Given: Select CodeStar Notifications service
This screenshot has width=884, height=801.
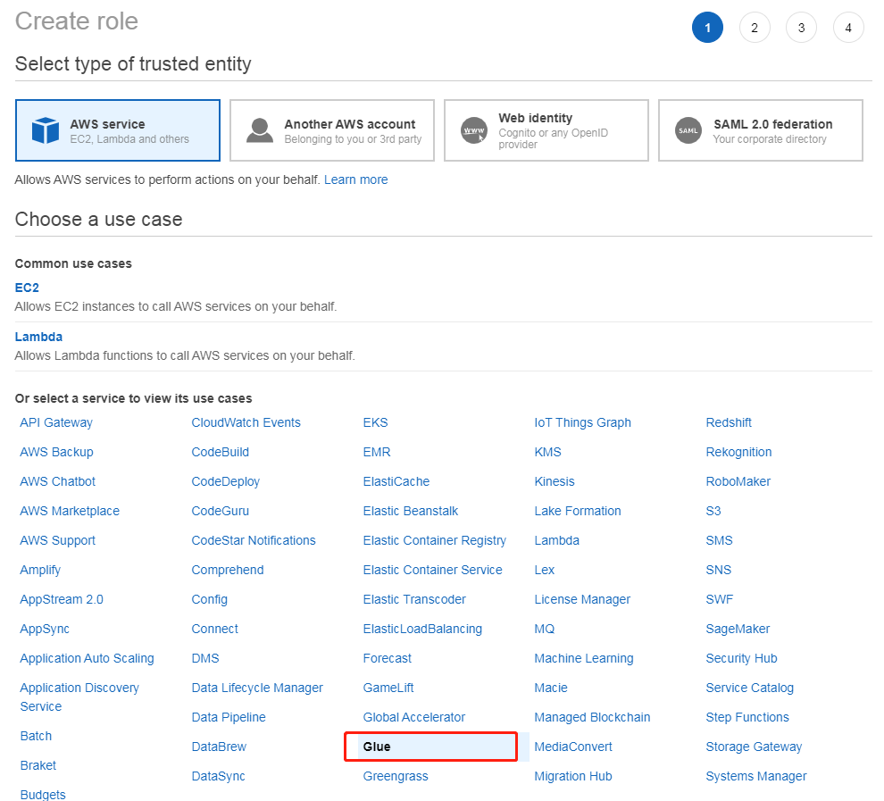Looking at the screenshot, I should coord(253,540).
